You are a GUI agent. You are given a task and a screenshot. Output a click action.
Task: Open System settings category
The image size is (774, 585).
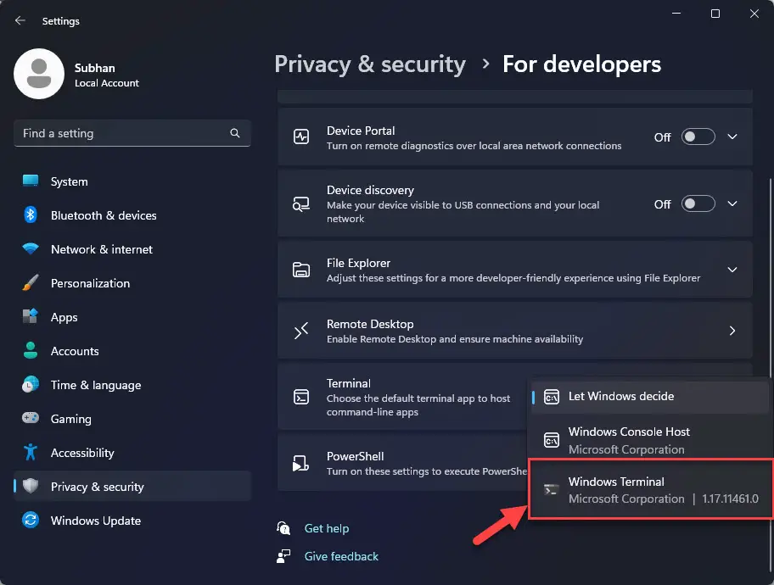coord(132,181)
